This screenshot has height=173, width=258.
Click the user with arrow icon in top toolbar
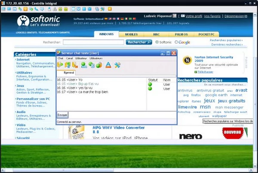click(x=49, y=9)
